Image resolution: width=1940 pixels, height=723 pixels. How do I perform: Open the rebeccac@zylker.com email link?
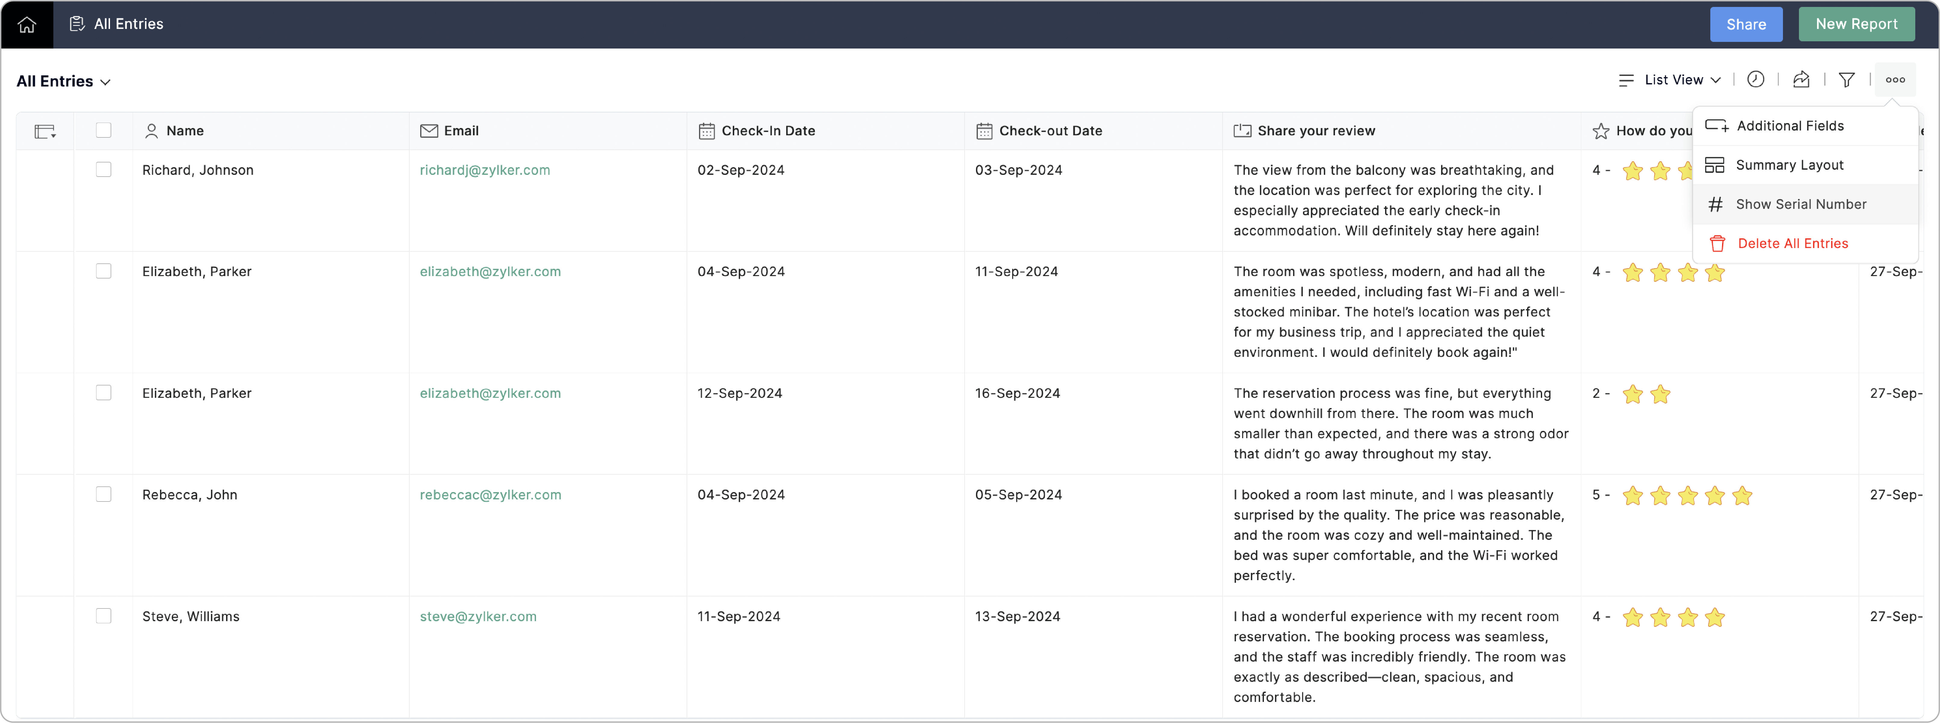tap(490, 495)
